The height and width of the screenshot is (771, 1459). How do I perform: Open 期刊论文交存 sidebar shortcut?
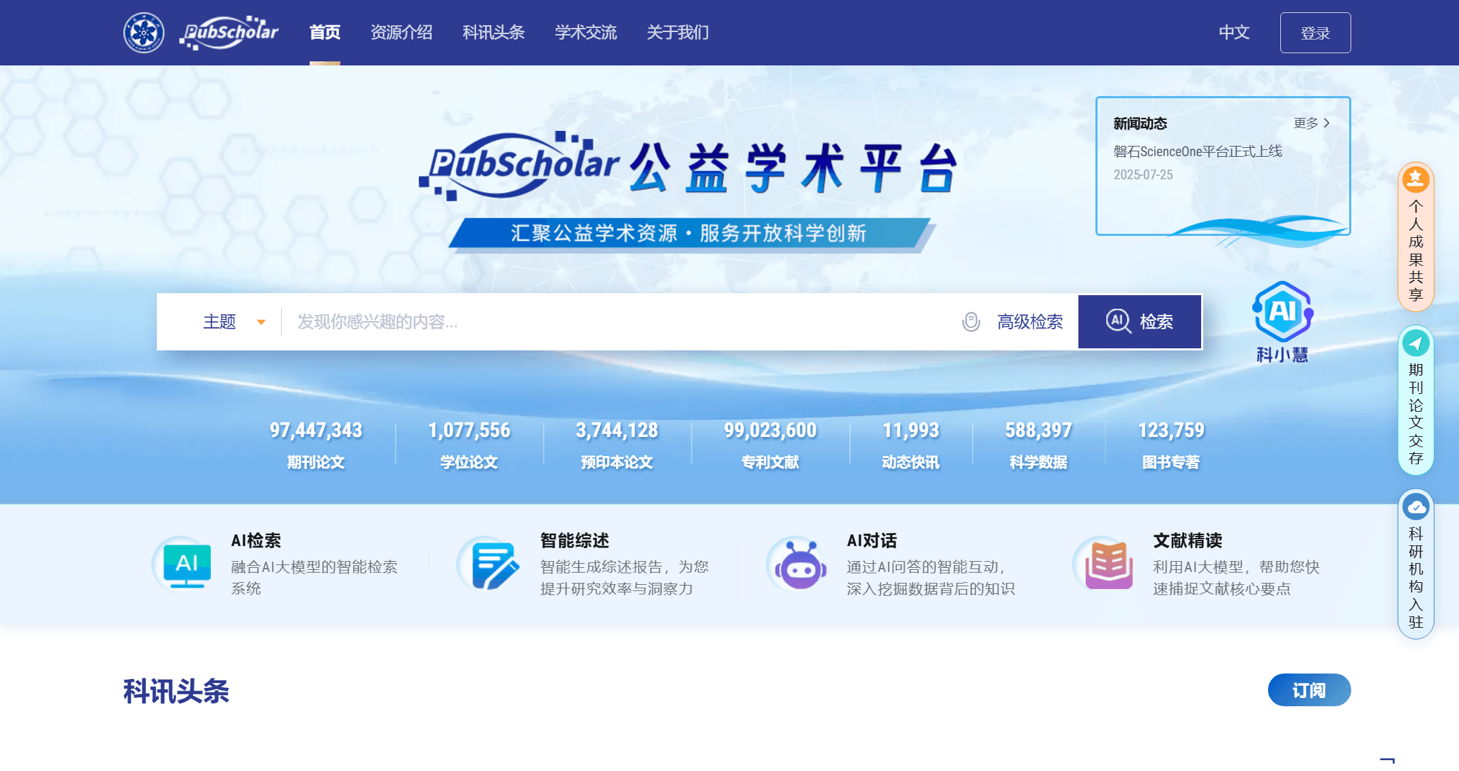[1415, 399]
